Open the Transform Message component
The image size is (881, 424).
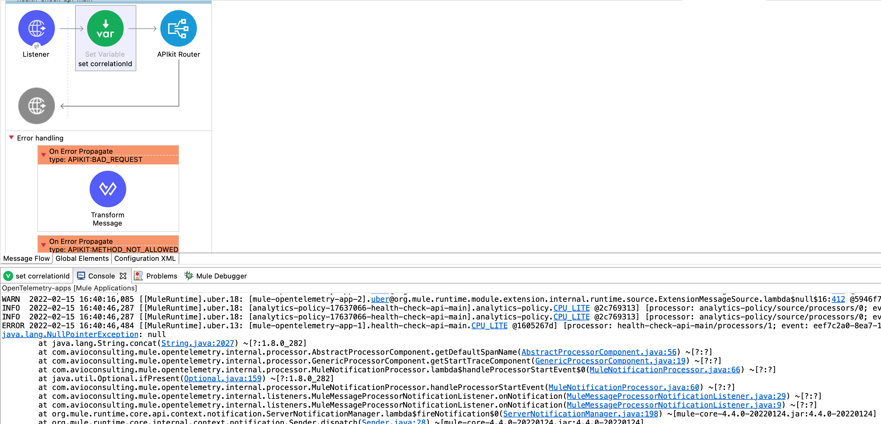(x=108, y=189)
